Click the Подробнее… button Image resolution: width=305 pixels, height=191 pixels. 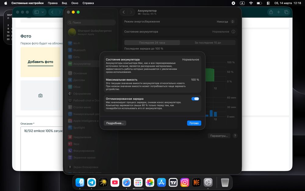[115, 123]
